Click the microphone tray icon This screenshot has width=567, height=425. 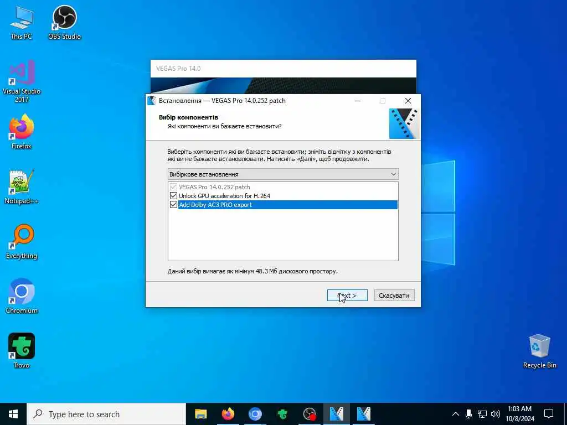tap(468, 414)
